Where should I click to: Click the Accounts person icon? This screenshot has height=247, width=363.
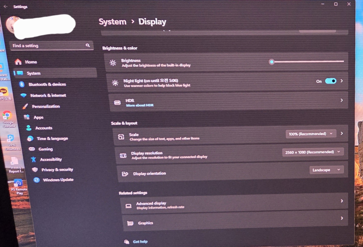pyautogui.click(x=29, y=128)
